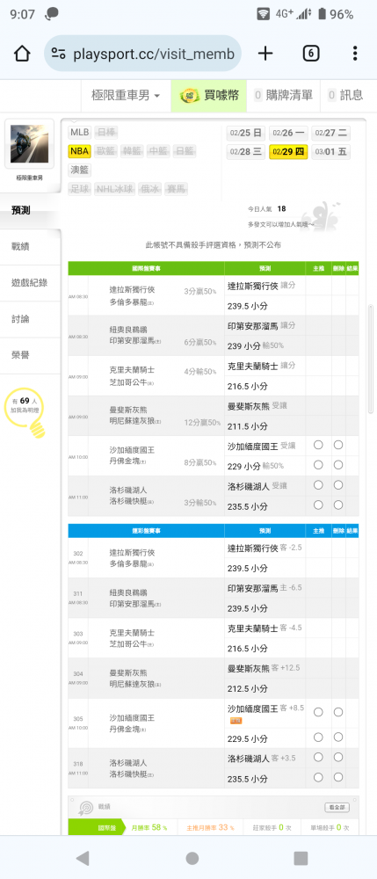Viewport: 377px width, 879px height.
Task: Click the 國際盤 green record tab
Action: [95, 827]
